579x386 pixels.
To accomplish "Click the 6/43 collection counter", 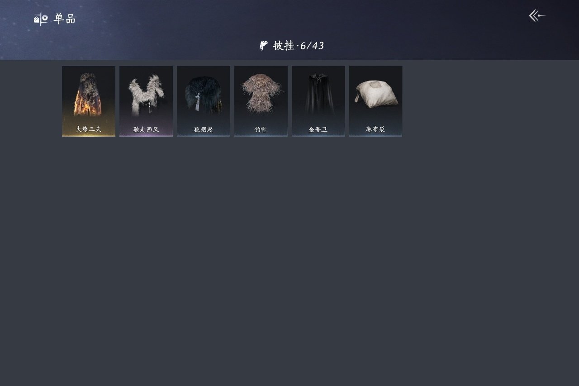I will point(312,45).
